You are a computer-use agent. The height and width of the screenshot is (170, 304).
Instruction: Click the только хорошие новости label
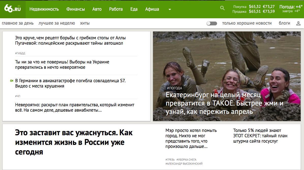click(x=247, y=23)
